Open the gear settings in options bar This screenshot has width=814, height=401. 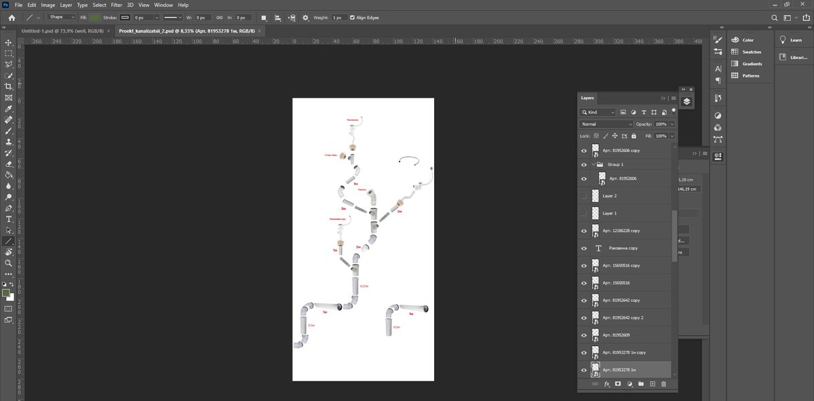click(x=305, y=18)
